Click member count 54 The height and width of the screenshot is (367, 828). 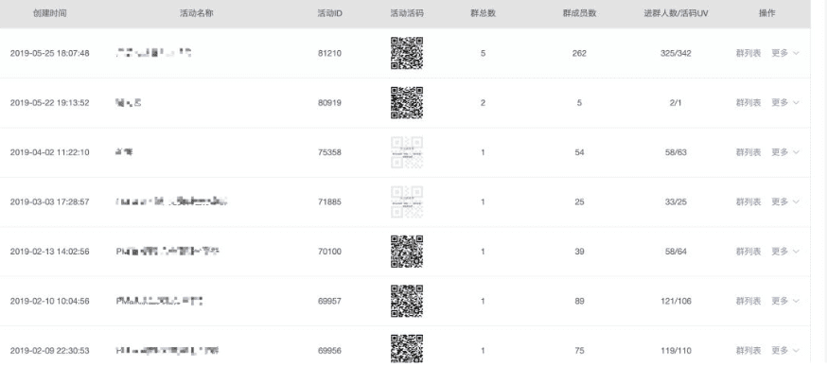[x=579, y=152]
